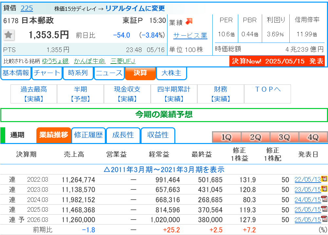Jump to 現金収支【実績】 section
Viewport: 328px width, 235px height.
pos(127,94)
